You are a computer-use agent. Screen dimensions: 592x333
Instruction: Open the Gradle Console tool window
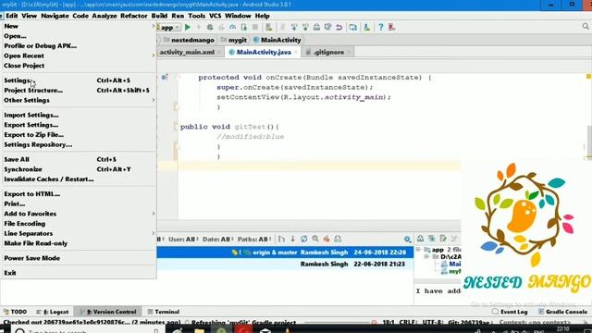(562, 312)
